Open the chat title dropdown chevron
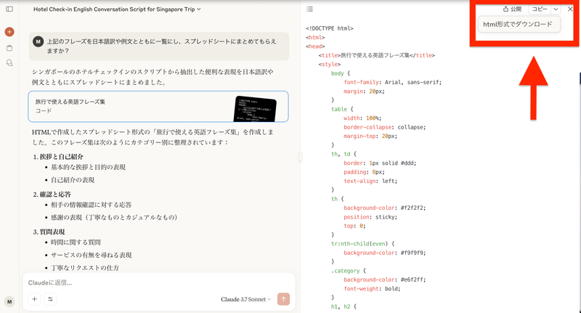This screenshot has width=581, height=313. point(199,9)
